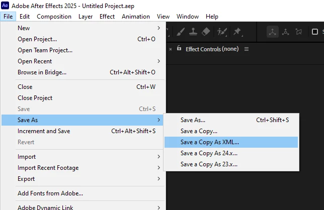Choose Save a Copy... option
Screen dimensions: 324x210
click(x=231, y=131)
